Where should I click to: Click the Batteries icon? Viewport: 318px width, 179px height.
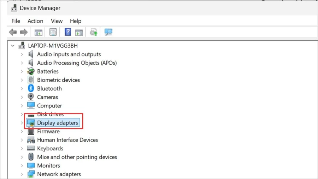coord(31,71)
